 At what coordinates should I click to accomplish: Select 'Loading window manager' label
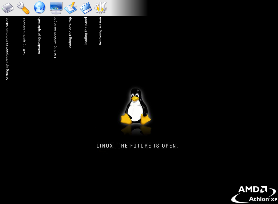(x=55, y=37)
